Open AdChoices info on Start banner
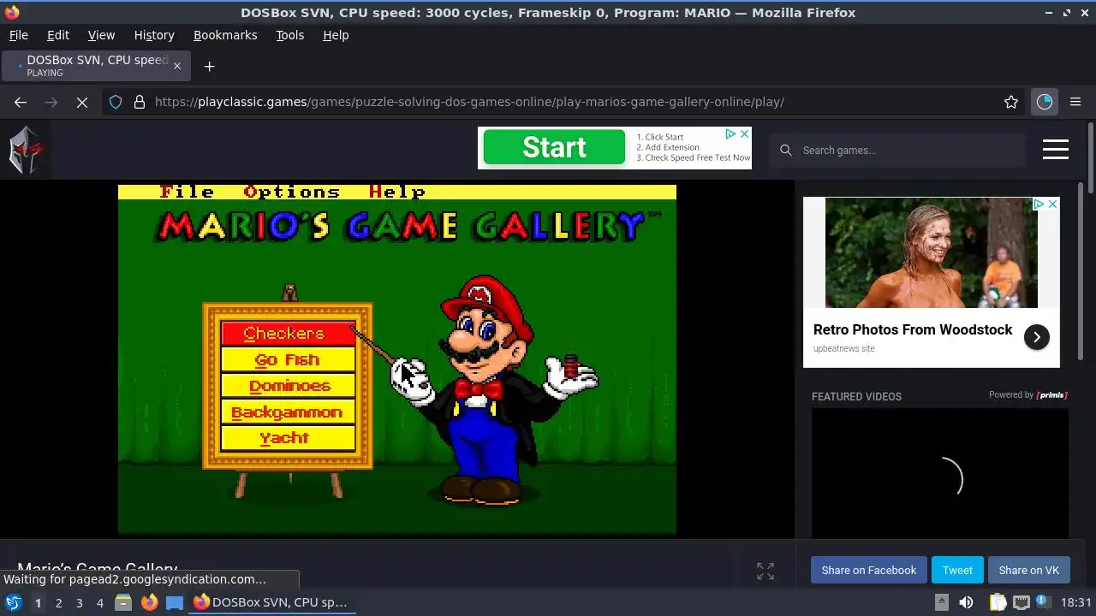This screenshot has height=616, width=1096. pyautogui.click(x=730, y=134)
